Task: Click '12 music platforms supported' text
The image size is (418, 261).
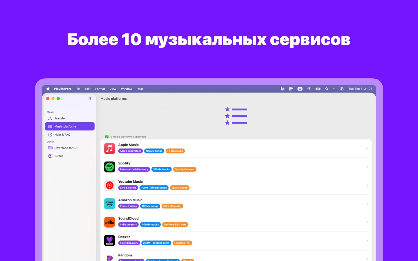Action: tap(127, 137)
